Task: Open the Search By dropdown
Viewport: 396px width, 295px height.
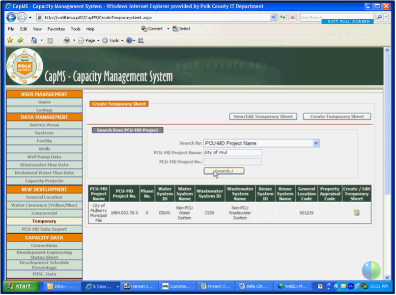Action: coord(316,143)
